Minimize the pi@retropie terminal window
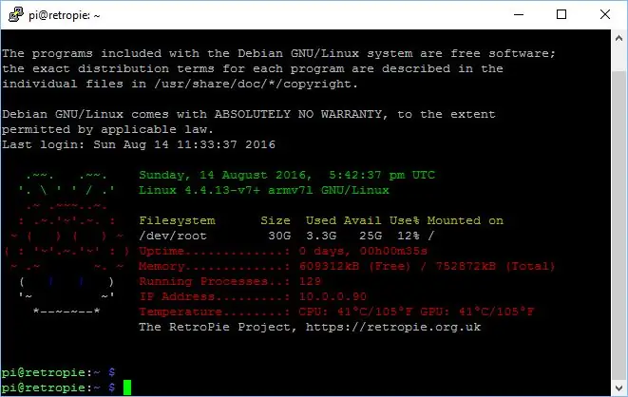 519,15
